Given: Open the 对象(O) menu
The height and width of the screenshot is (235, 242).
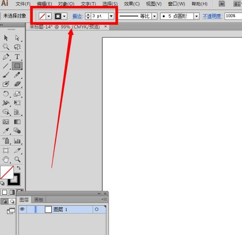Looking at the screenshot, I should coord(66,4).
